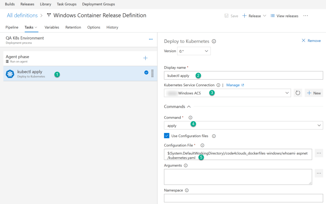The image size is (326, 204).
Task: Open the Kubernetes Service Connection dropdown
Action: click(227, 93)
